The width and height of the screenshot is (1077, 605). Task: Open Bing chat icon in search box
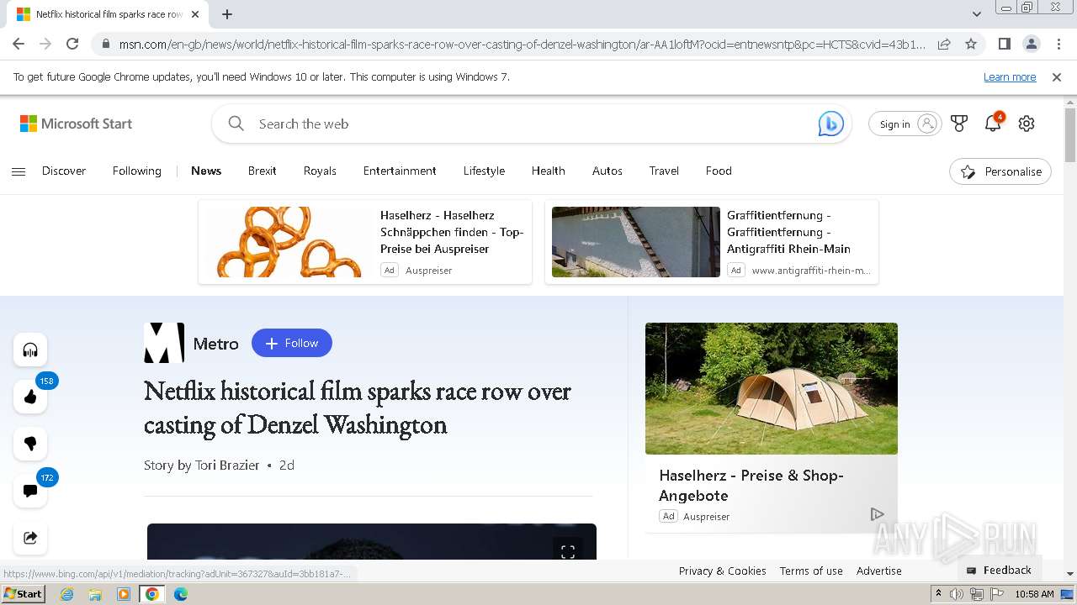(831, 124)
